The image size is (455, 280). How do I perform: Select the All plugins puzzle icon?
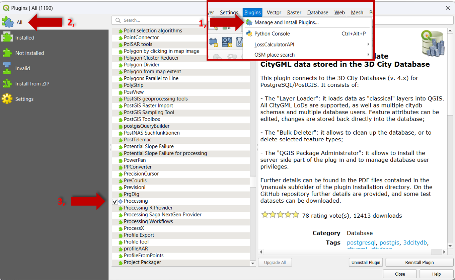pyautogui.click(x=8, y=22)
